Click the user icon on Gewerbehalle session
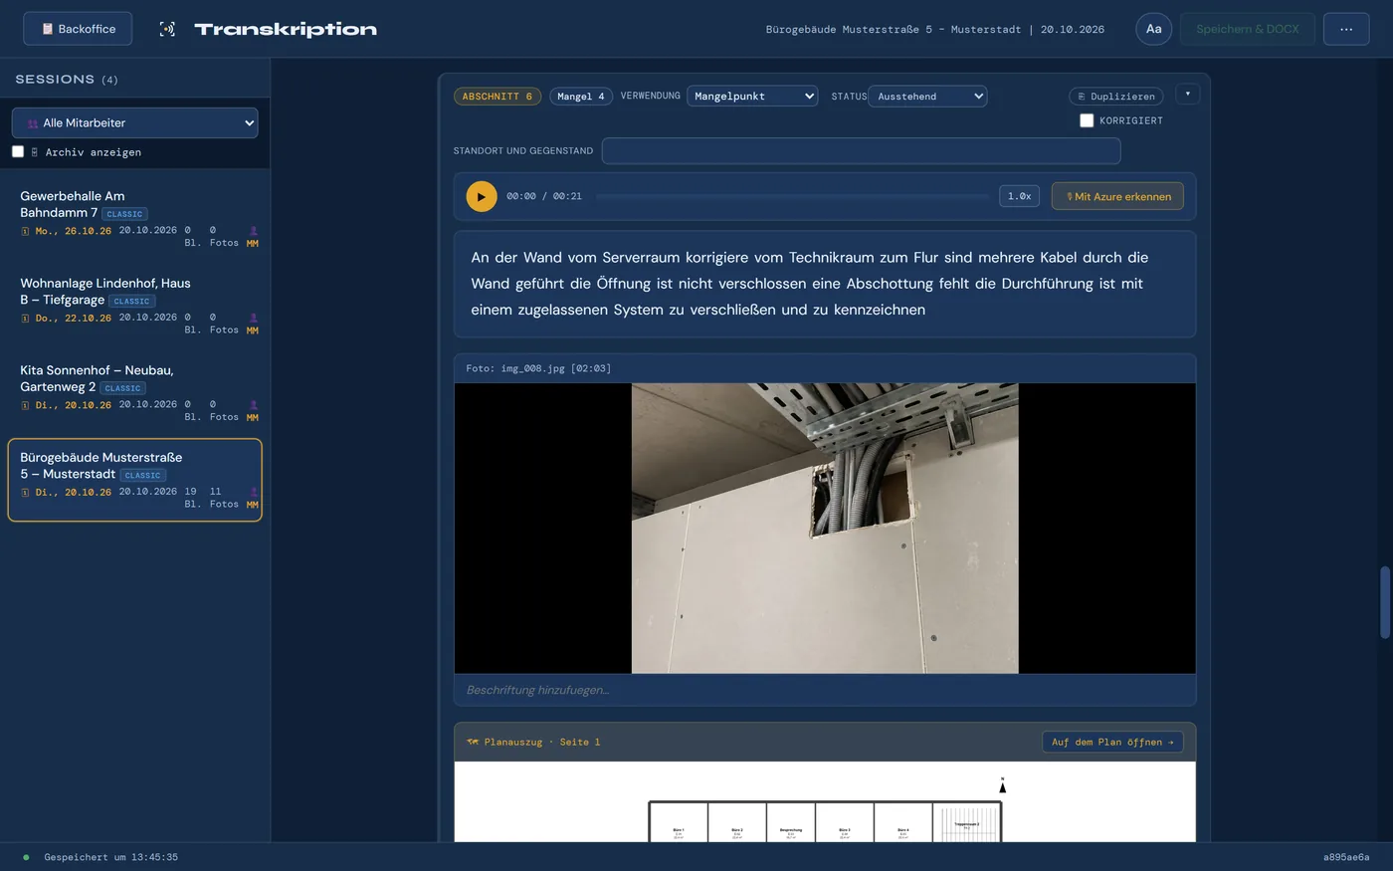This screenshot has width=1393, height=871. [253, 231]
